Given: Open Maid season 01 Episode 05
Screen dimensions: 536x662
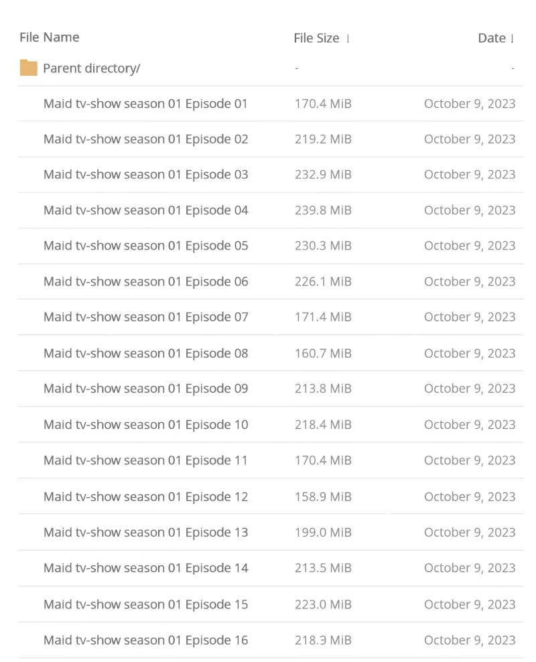Looking at the screenshot, I should 145,246.
